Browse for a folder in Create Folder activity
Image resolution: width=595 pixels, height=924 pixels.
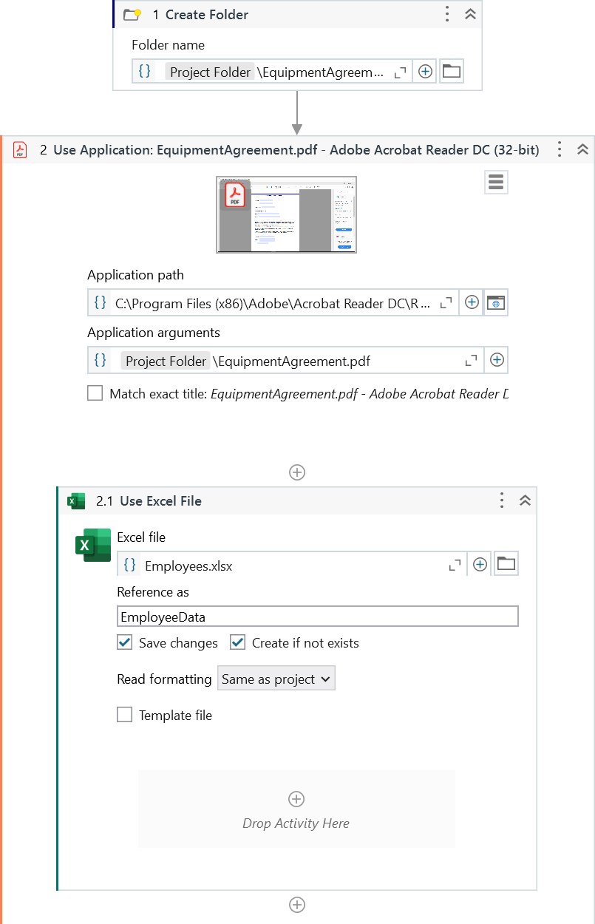click(x=452, y=71)
